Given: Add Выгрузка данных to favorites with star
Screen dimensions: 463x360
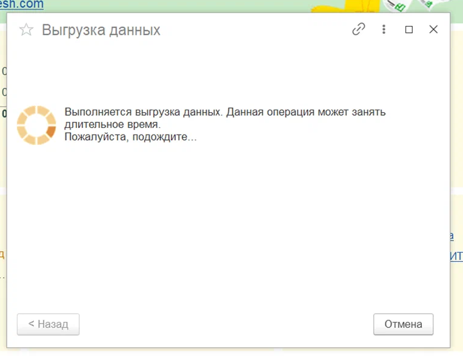Looking at the screenshot, I should [x=26, y=30].
